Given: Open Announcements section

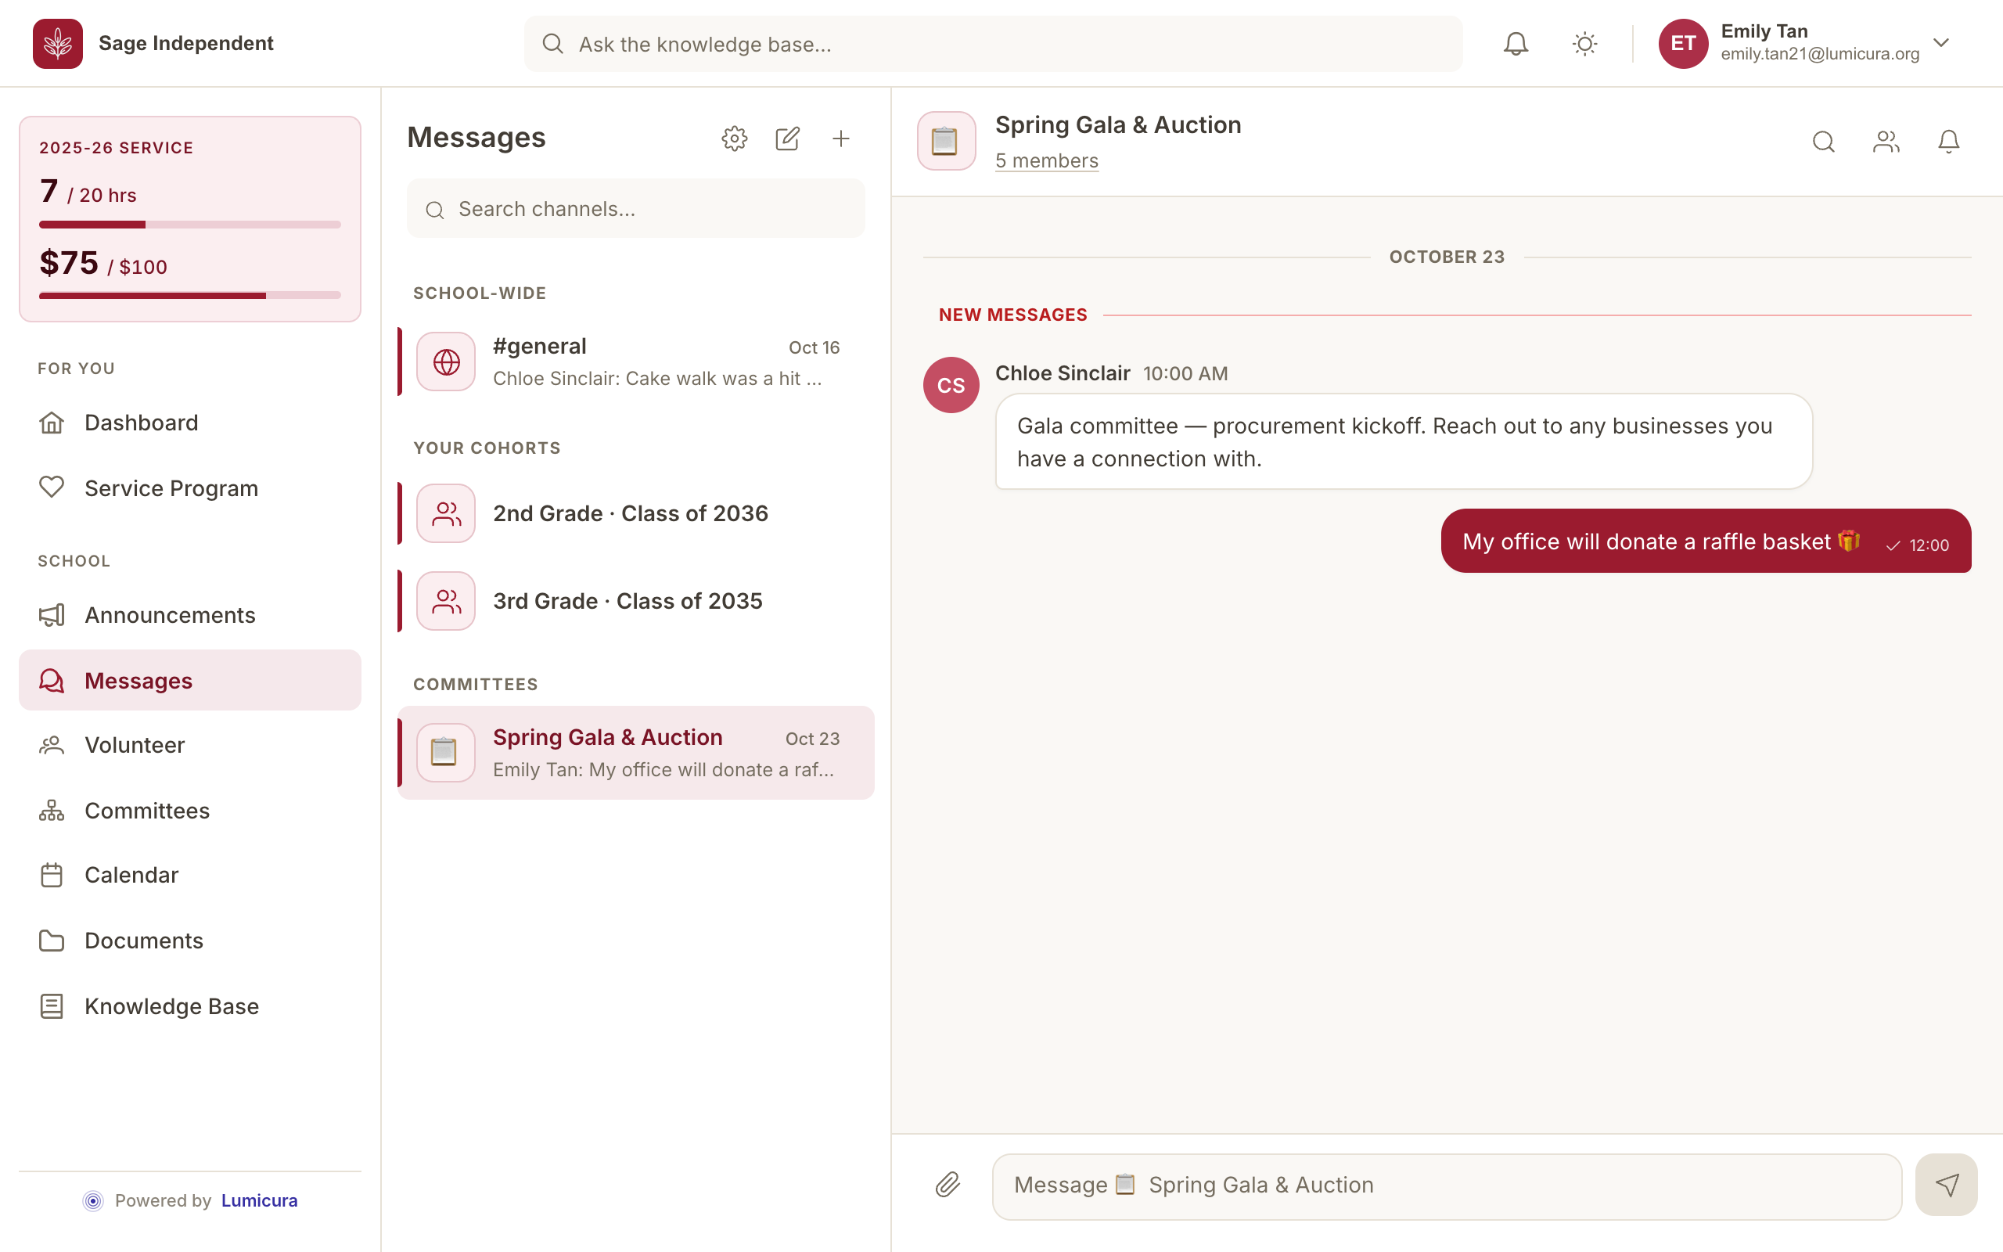Looking at the screenshot, I should click(x=189, y=615).
